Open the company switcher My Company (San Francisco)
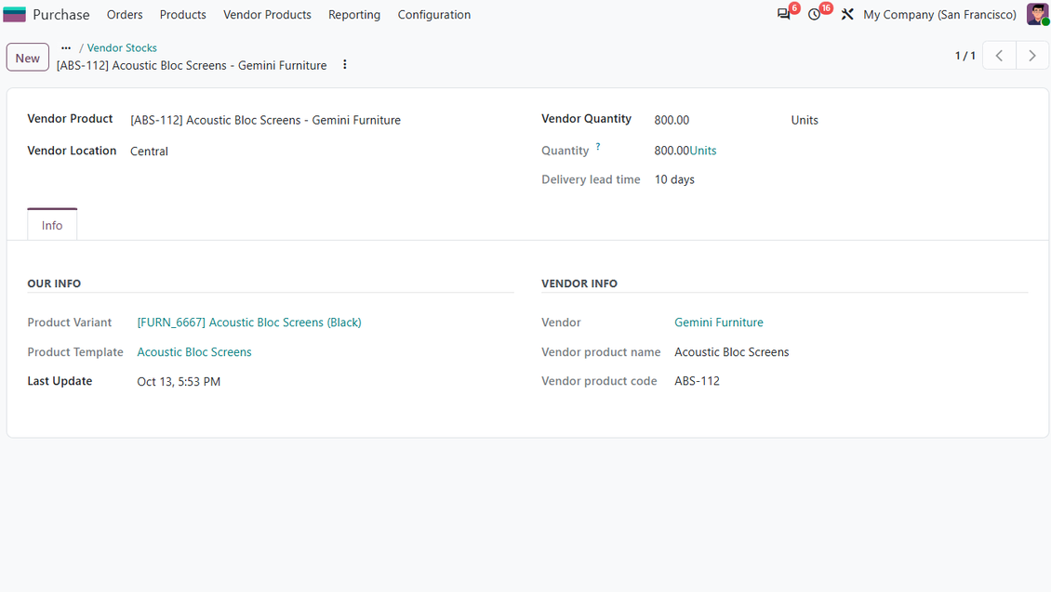This screenshot has height=592, width=1051. [939, 15]
